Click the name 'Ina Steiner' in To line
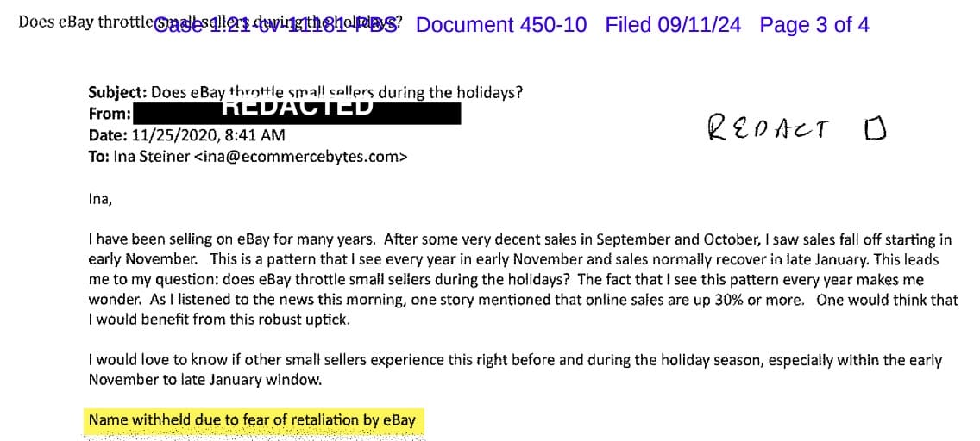Screen dimensions: 980x441 pyautogui.click(x=152, y=157)
